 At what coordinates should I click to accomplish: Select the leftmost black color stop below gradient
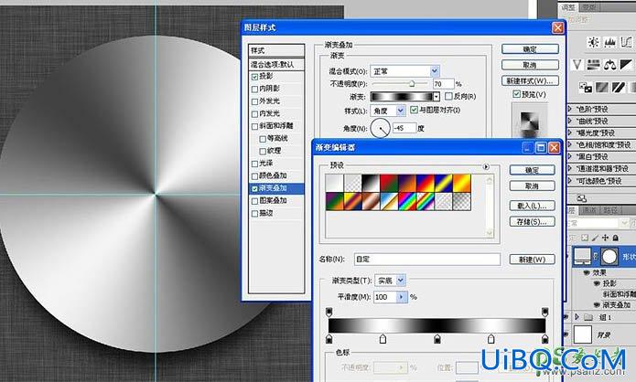click(329, 339)
